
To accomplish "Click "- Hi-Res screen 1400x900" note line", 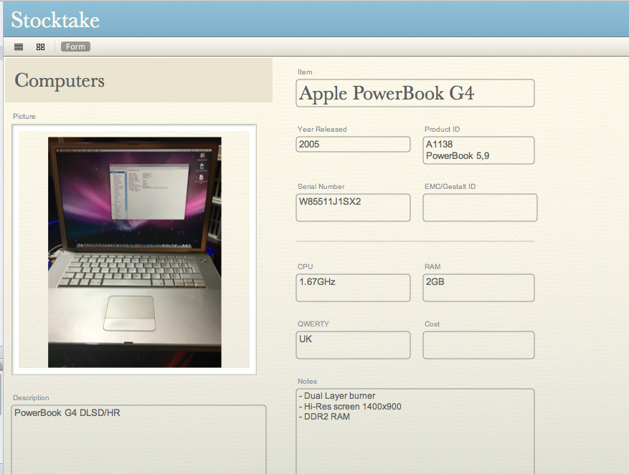I will pos(350,407).
